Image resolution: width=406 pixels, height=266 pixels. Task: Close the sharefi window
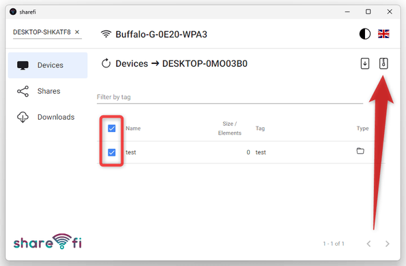coord(390,12)
